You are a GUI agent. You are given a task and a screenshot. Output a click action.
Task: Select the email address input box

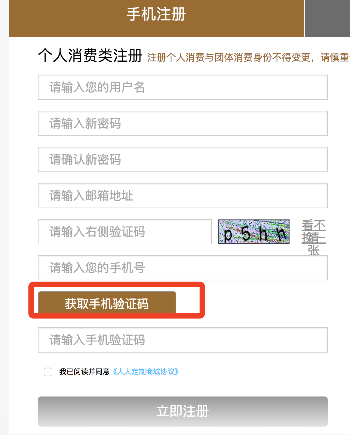(x=183, y=196)
